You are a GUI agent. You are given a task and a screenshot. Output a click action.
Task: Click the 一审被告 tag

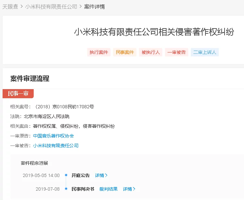[x=177, y=52]
